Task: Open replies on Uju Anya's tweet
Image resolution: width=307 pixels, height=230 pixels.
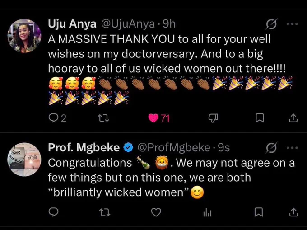Action: point(57,118)
